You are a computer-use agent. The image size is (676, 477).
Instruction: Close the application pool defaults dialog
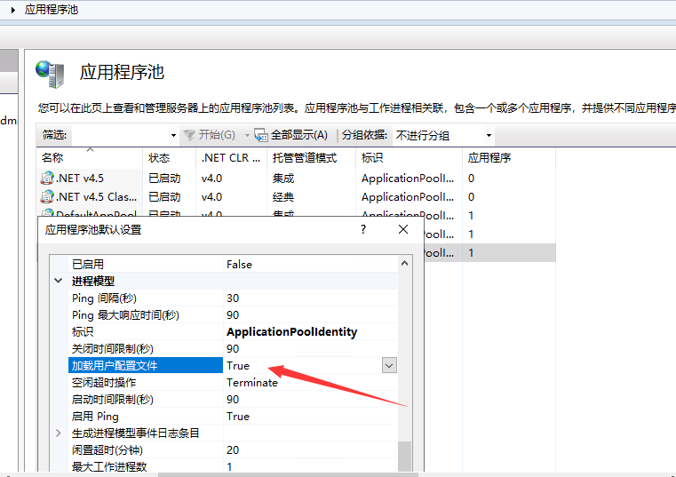(x=403, y=229)
